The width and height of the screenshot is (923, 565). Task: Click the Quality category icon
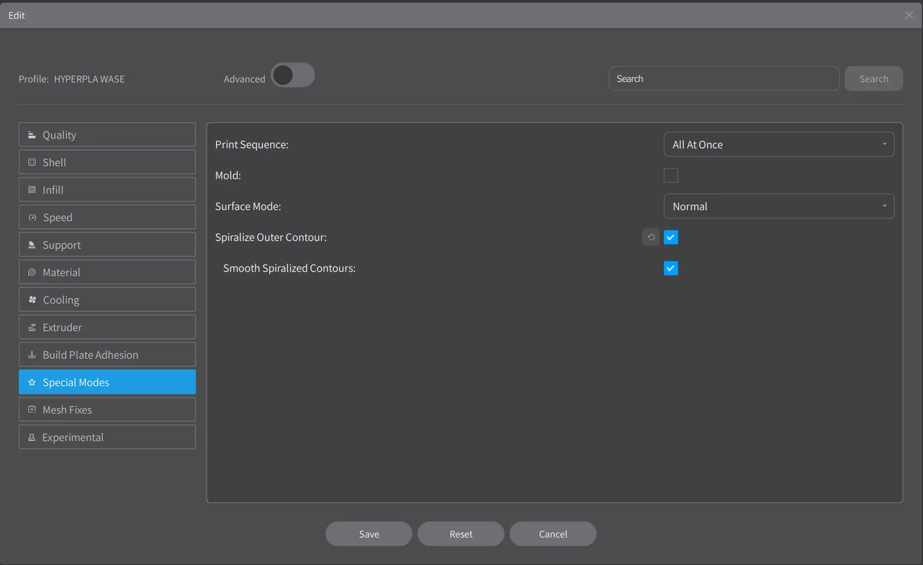tap(32, 135)
